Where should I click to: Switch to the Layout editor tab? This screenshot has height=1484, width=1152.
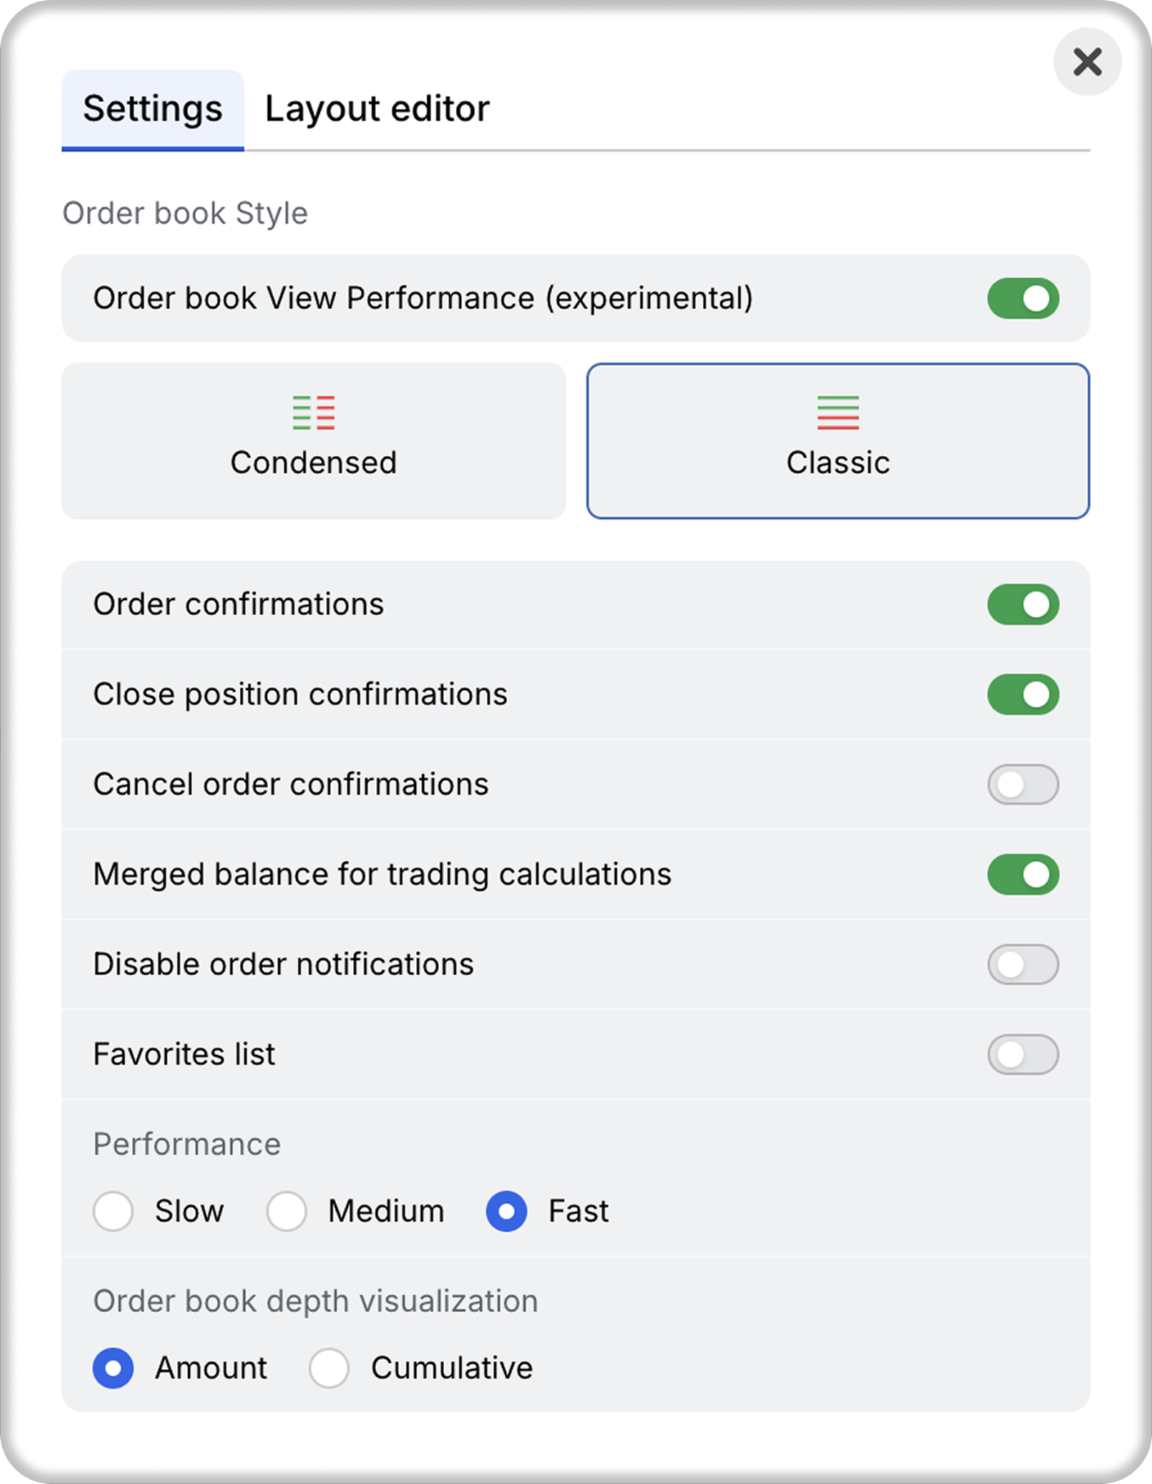pyautogui.click(x=377, y=109)
